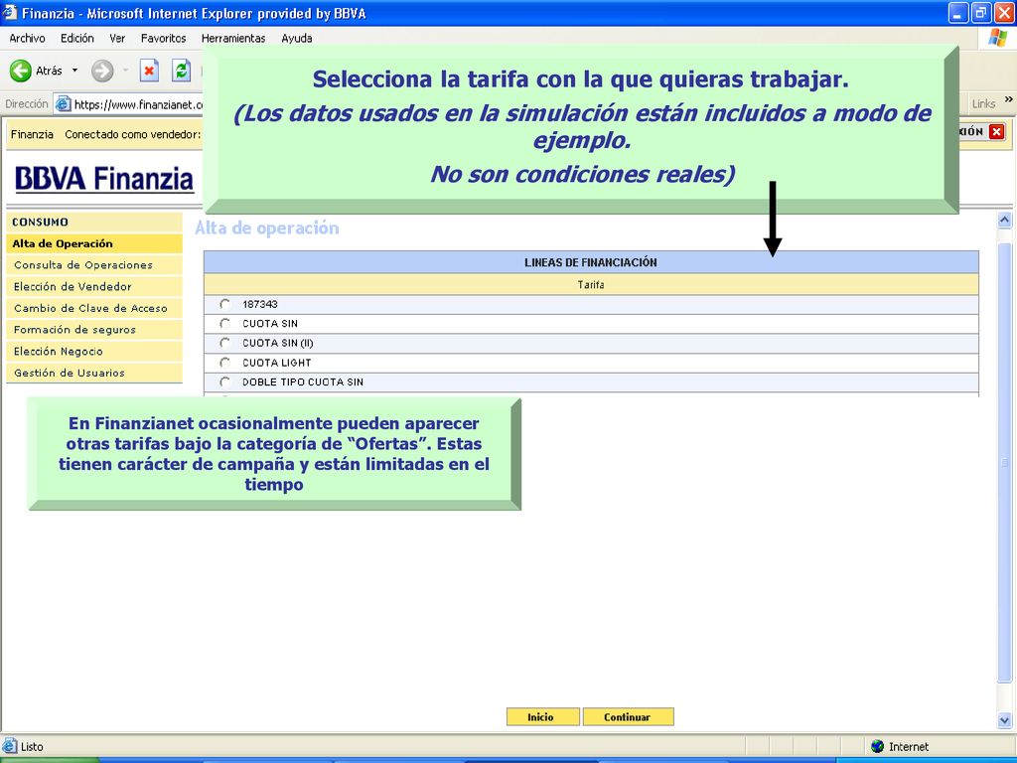Stop loading with the red X icon
This screenshot has height=763, width=1017.
tap(149, 71)
